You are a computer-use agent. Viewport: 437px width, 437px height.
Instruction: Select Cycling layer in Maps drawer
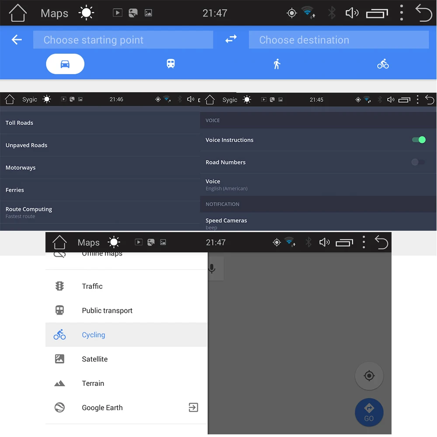click(x=127, y=335)
